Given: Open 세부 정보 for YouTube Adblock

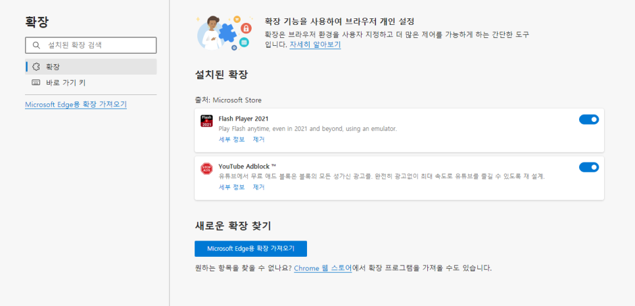Looking at the screenshot, I should [x=231, y=187].
